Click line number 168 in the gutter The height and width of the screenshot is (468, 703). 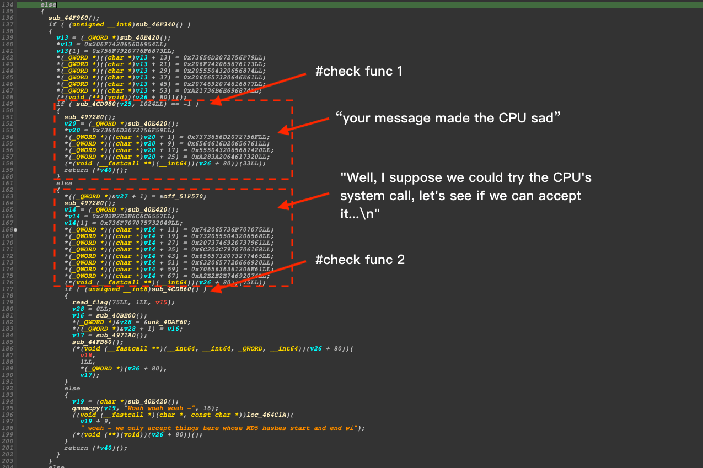[x=8, y=229]
